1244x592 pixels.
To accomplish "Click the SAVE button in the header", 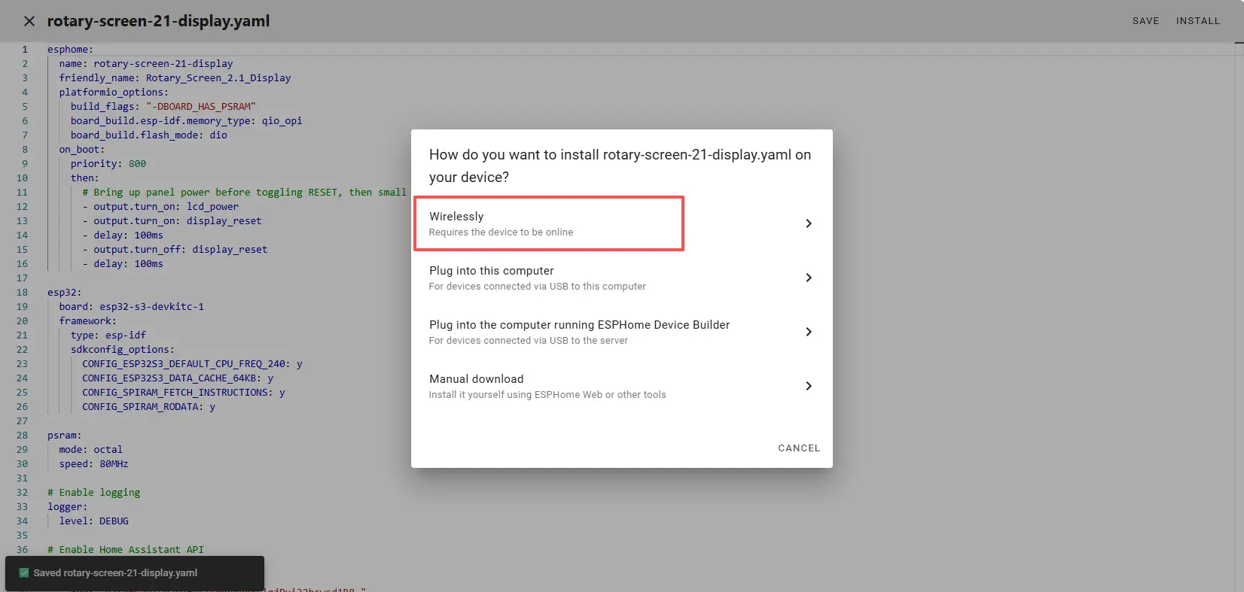I will tap(1145, 21).
